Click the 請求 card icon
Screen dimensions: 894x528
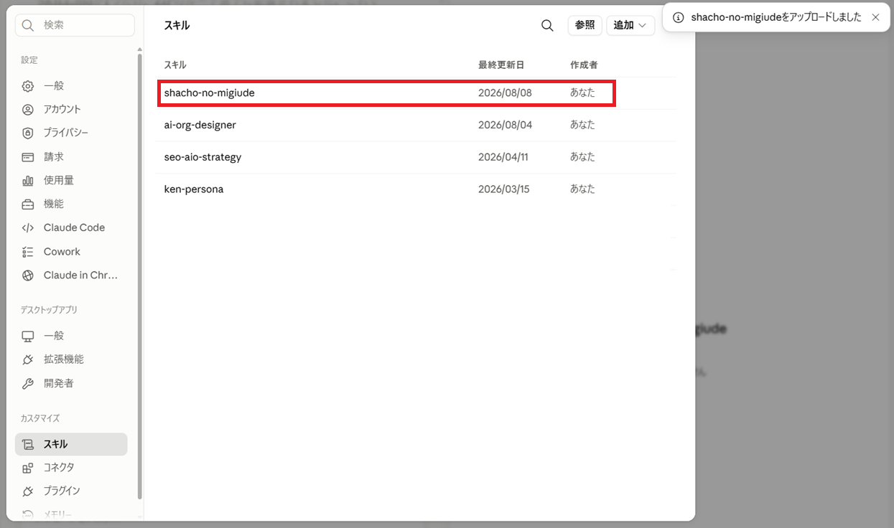(28, 157)
